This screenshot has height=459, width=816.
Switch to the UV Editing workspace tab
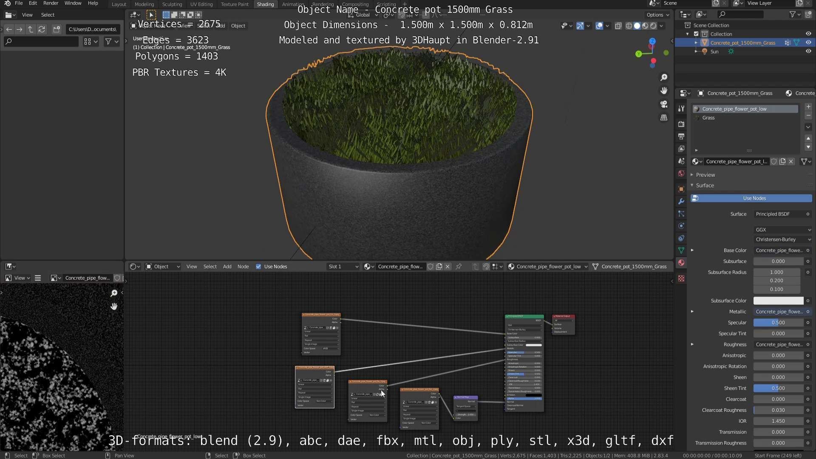point(201,4)
